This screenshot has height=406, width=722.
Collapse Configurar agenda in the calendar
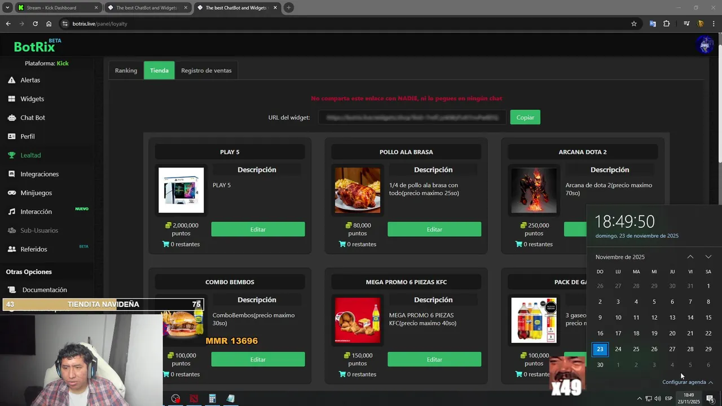click(688, 382)
